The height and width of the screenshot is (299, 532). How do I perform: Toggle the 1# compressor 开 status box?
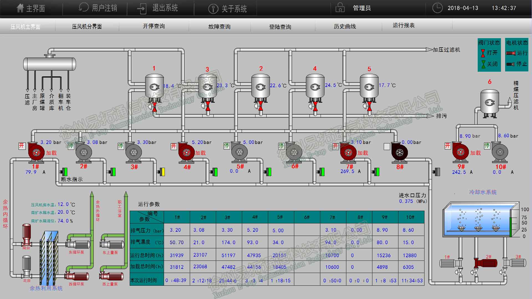[x=22, y=146]
